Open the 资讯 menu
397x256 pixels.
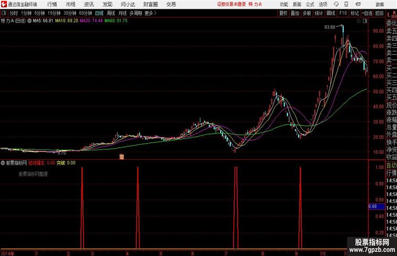[89, 4]
